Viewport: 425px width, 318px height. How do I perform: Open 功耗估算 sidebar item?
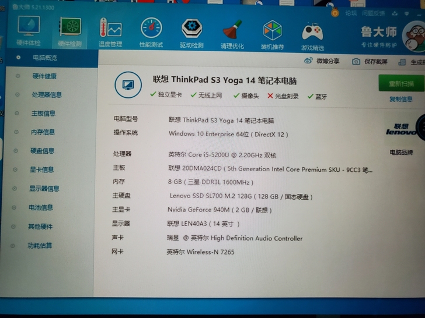pos(40,246)
